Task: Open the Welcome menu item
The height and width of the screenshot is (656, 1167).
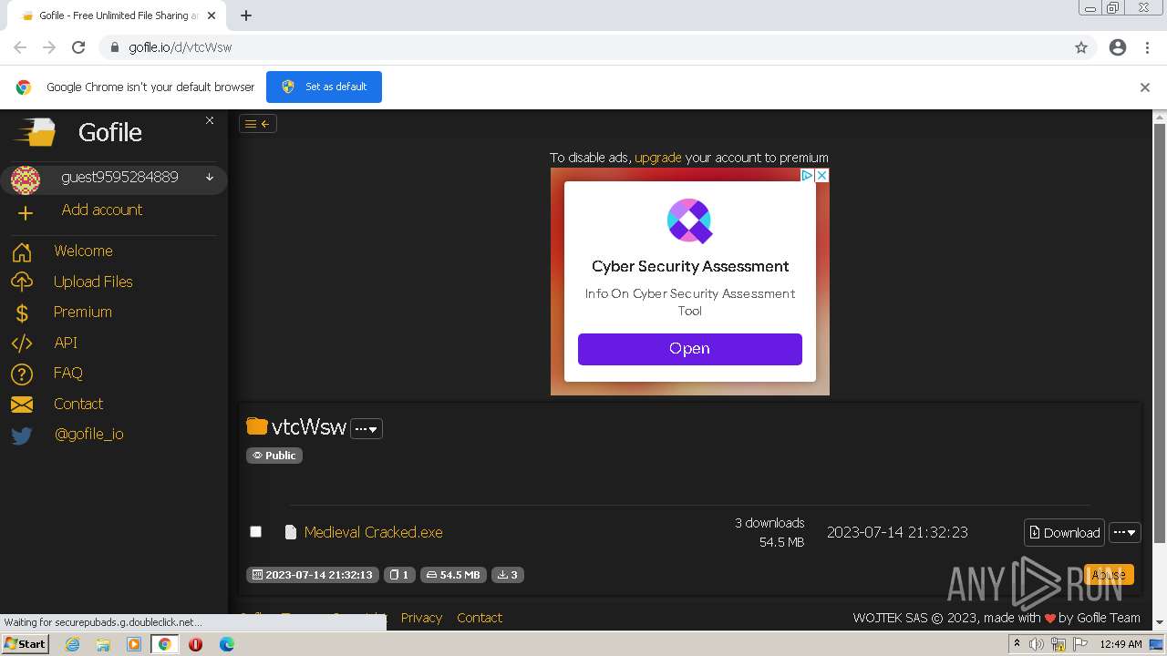Action: point(83,251)
